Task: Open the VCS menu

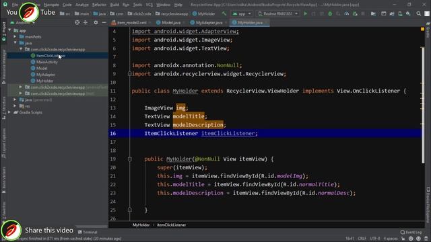Action: pyautogui.click(x=150, y=5)
